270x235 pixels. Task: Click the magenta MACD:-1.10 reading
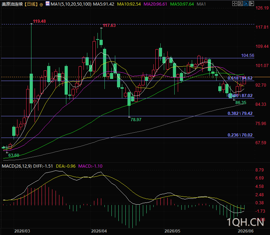[90, 166]
